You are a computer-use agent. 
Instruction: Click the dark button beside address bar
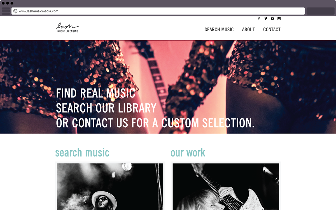[321, 11]
